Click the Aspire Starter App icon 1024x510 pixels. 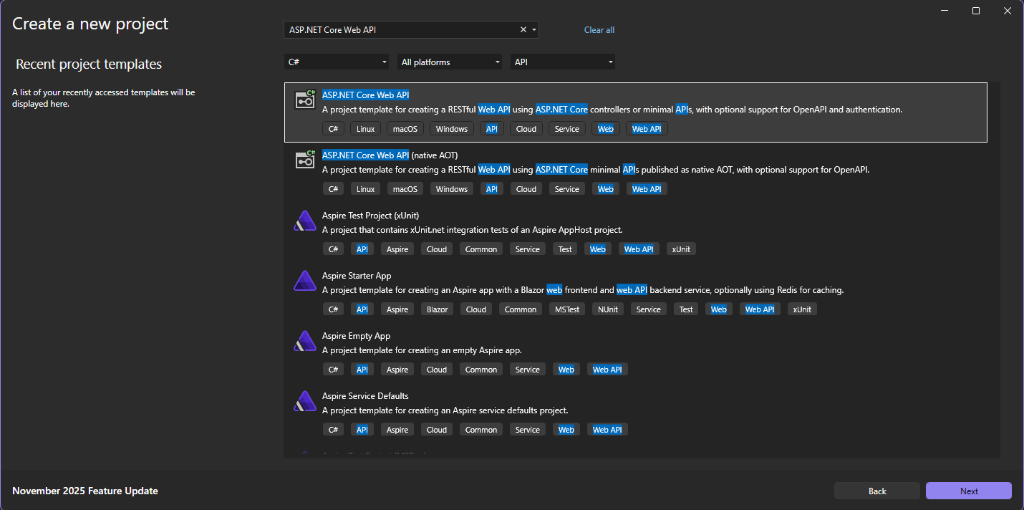[304, 281]
